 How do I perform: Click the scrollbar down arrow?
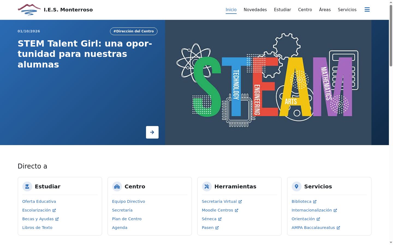pyautogui.click(x=391, y=242)
